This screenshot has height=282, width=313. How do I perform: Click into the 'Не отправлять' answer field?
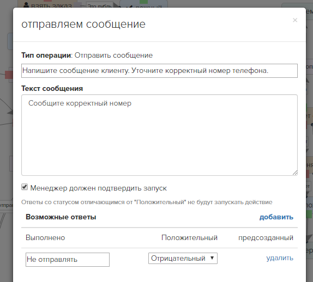click(68, 260)
